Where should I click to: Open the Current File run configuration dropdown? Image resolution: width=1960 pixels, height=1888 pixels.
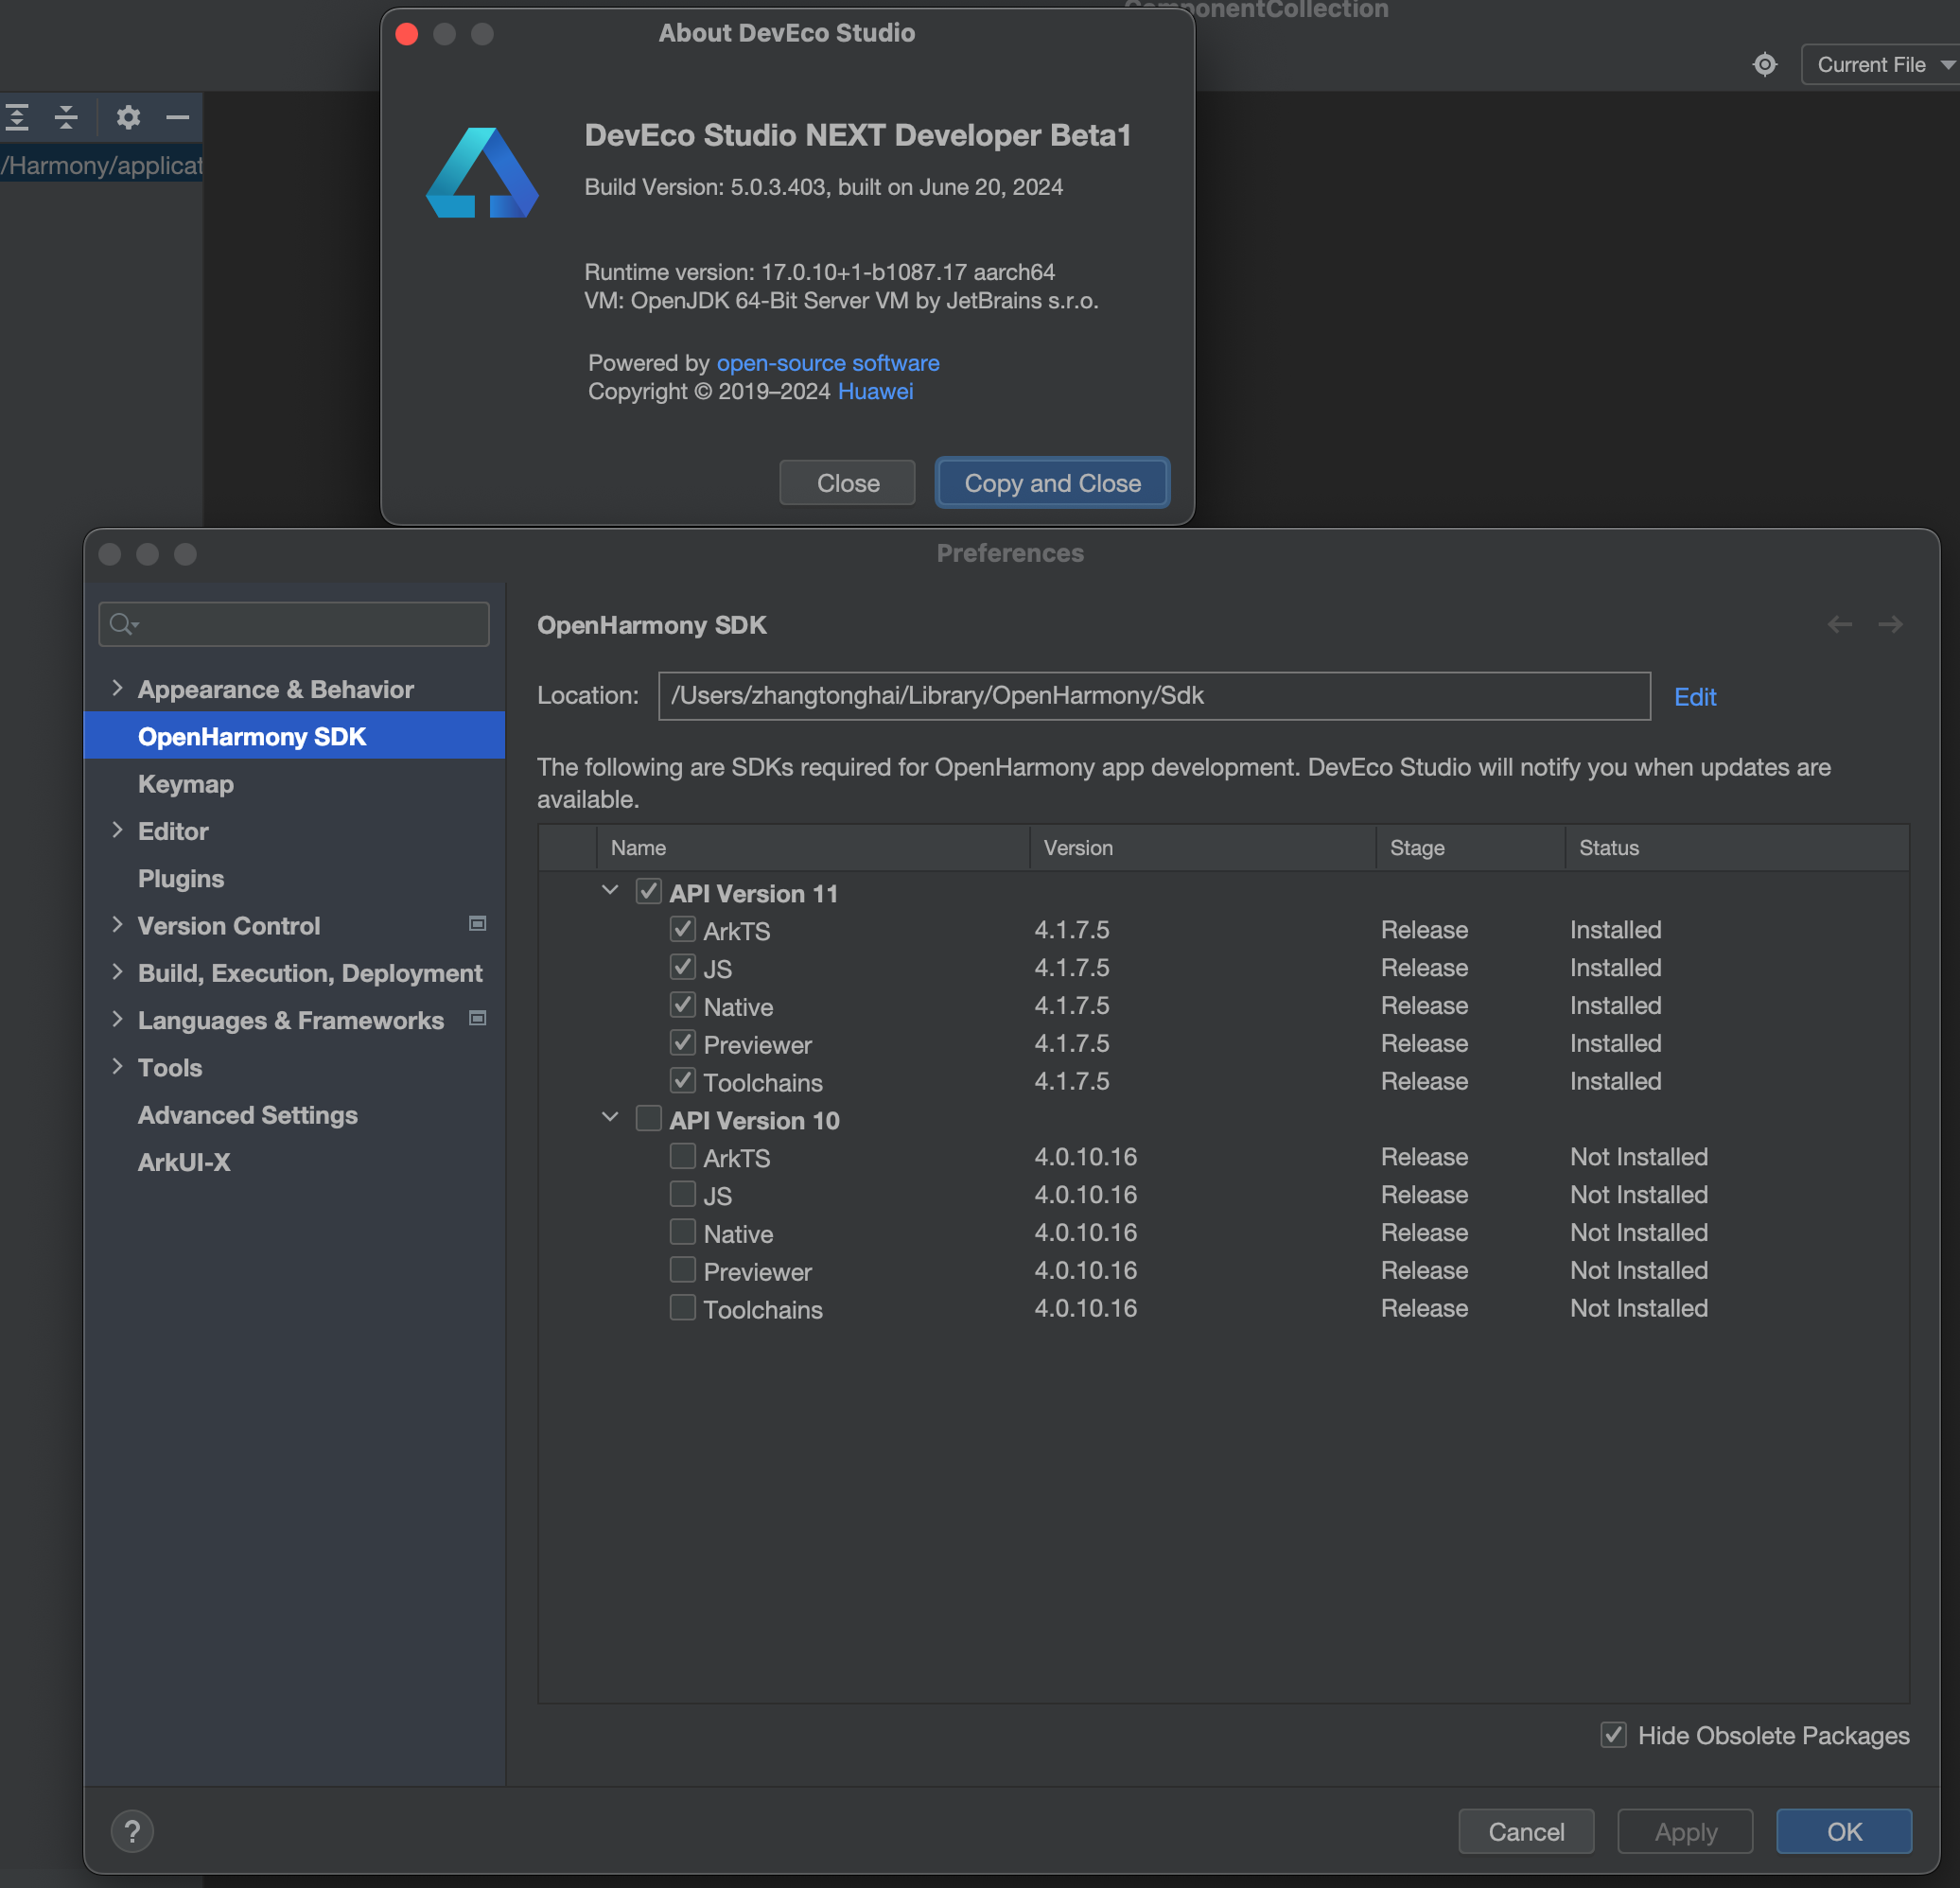[1880, 65]
